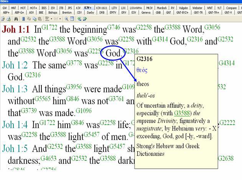Screen dimensions: 242x180
Task: Select the IBIS tab
Action: pyautogui.click(x=44, y=8)
